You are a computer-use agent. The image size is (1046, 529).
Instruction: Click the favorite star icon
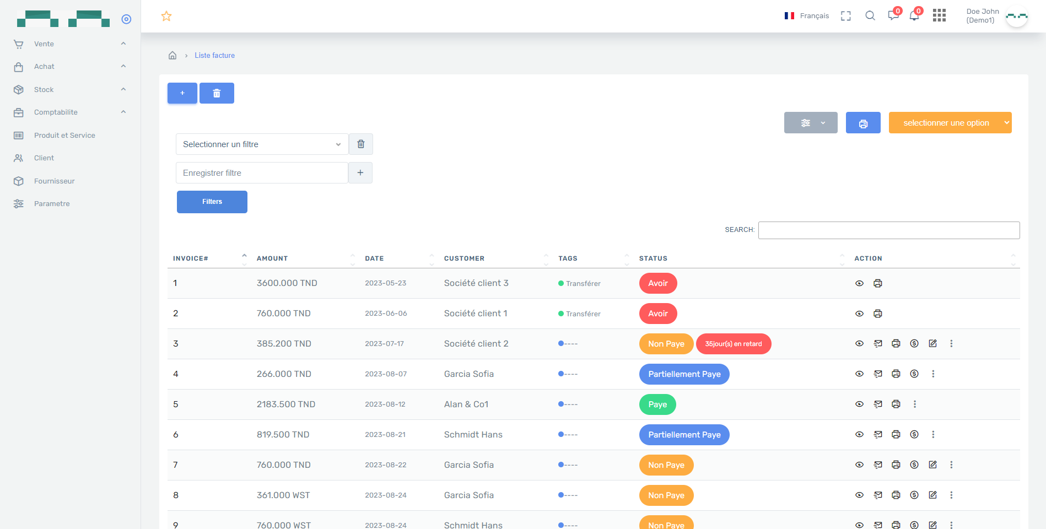(x=166, y=17)
